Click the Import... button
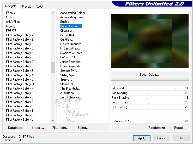This screenshot has width=193, height=144. (x=38, y=128)
